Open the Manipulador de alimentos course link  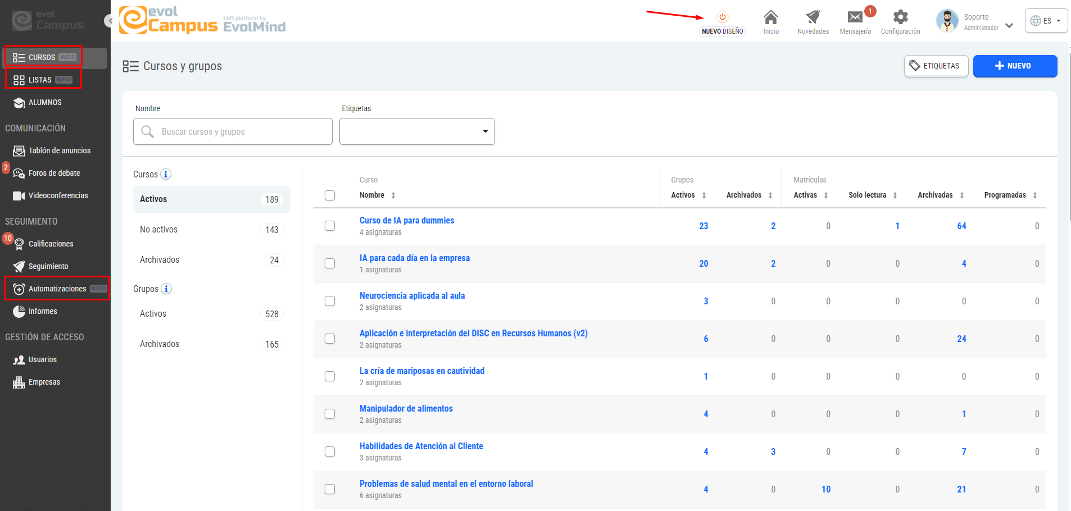click(406, 408)
